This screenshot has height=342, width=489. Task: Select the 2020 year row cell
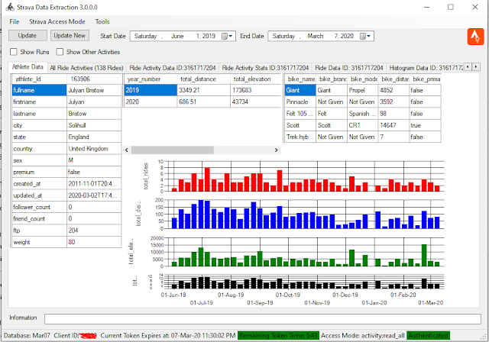[x=151, y=102]
